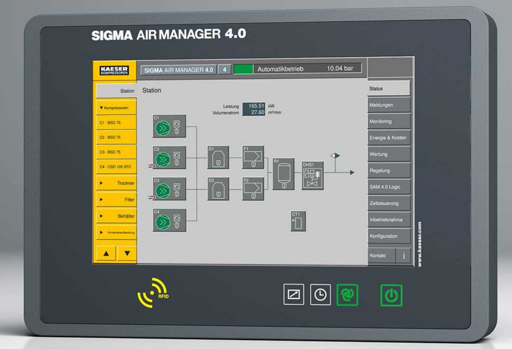The width and height of the screenshot is (512, 349).
Task: Click the SIGMA AIR MANAGER 4.0 header button
Action: click(x=179, y=70)
